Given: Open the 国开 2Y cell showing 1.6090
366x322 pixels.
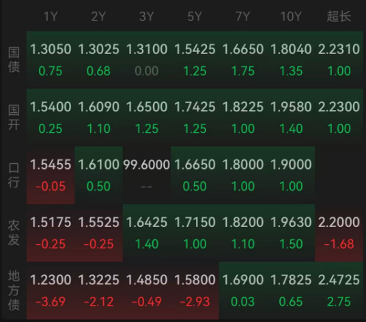Looking at the screenshot, I should 99,118.
